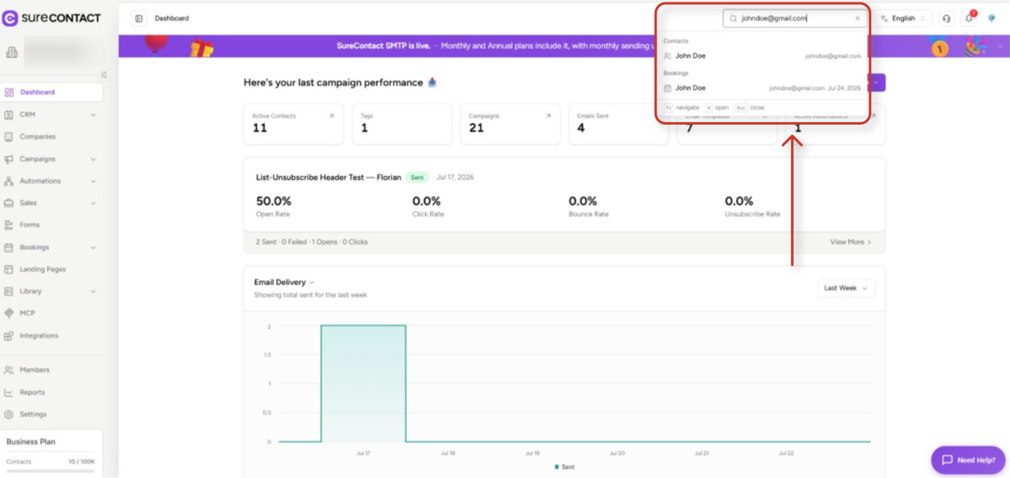The width and height of the screenshot is (1010, 478).
Task: Click the Sales briefcase icon
Action: point(9,203)
